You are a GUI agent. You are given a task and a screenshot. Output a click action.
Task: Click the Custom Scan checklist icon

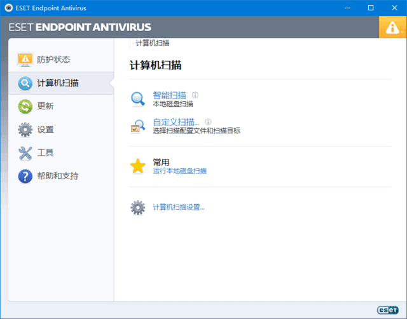click(x=138, y=126)
